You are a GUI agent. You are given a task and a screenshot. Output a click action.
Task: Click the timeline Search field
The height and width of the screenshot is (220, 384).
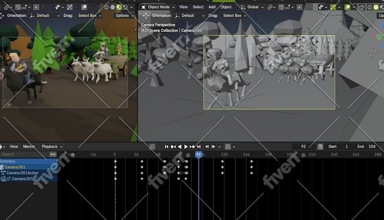(x=24, y=154)
